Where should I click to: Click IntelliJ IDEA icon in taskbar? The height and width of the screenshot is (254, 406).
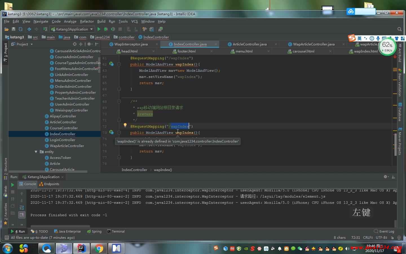coord(81,248)
